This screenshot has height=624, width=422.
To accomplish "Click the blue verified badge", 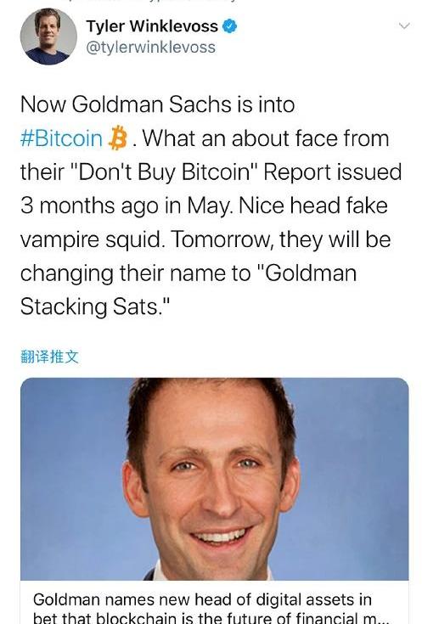I will click(229, 26).
